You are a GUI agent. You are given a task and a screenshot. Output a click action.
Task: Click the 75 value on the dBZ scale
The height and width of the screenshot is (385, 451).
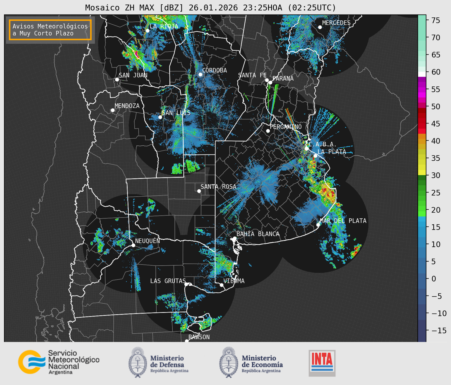[435, 20]
